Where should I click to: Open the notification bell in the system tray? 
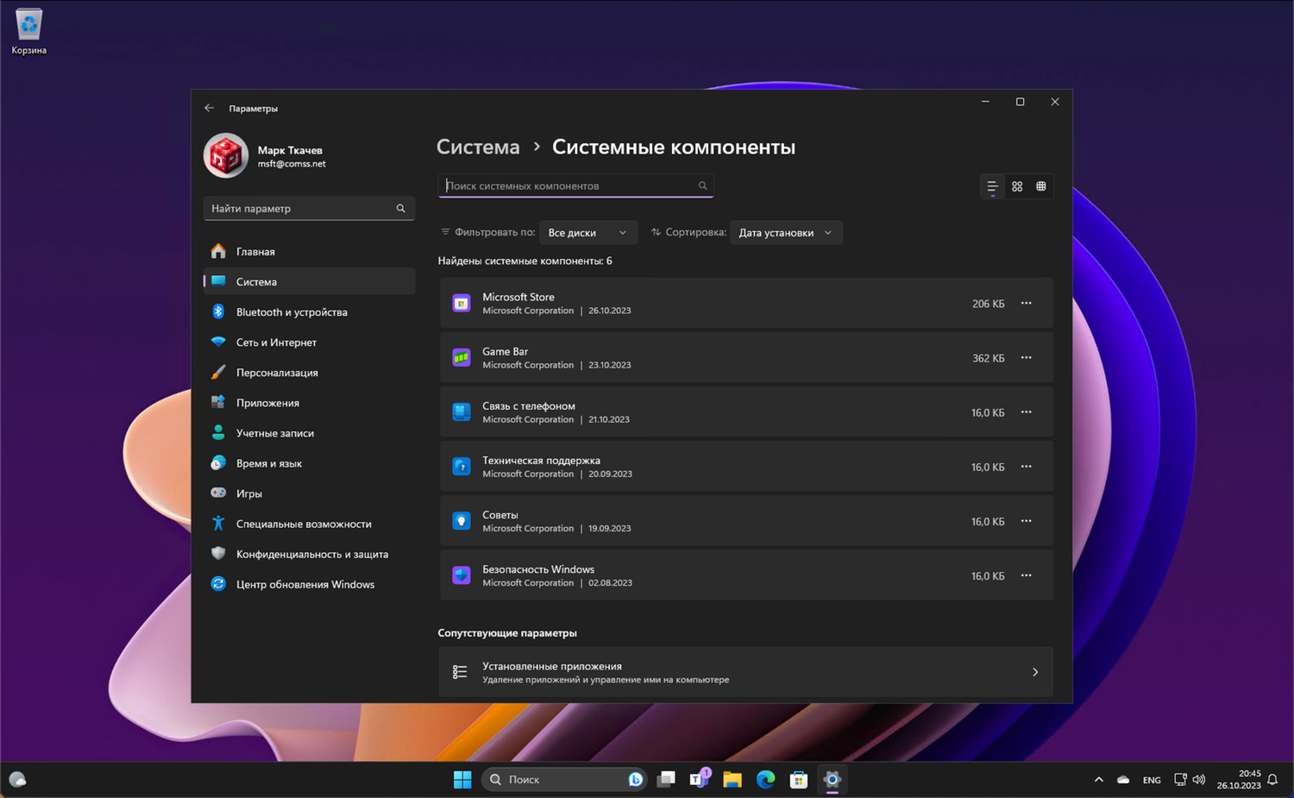(1272, 780)
